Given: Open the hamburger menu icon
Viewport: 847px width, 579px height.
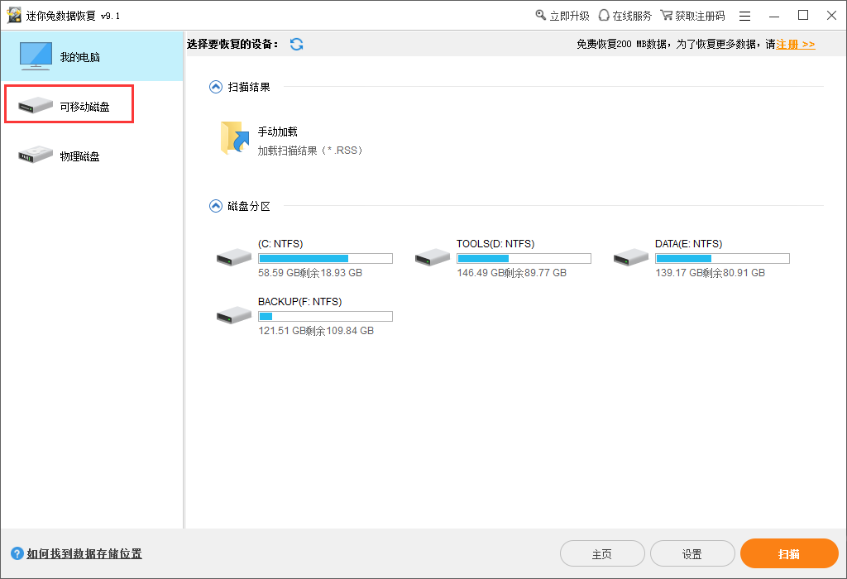Looking at the screenshot, I should coord(745,17).
